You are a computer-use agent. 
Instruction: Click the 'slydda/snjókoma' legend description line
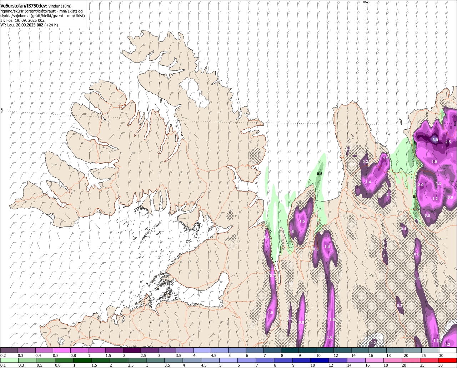coord(42,16)
